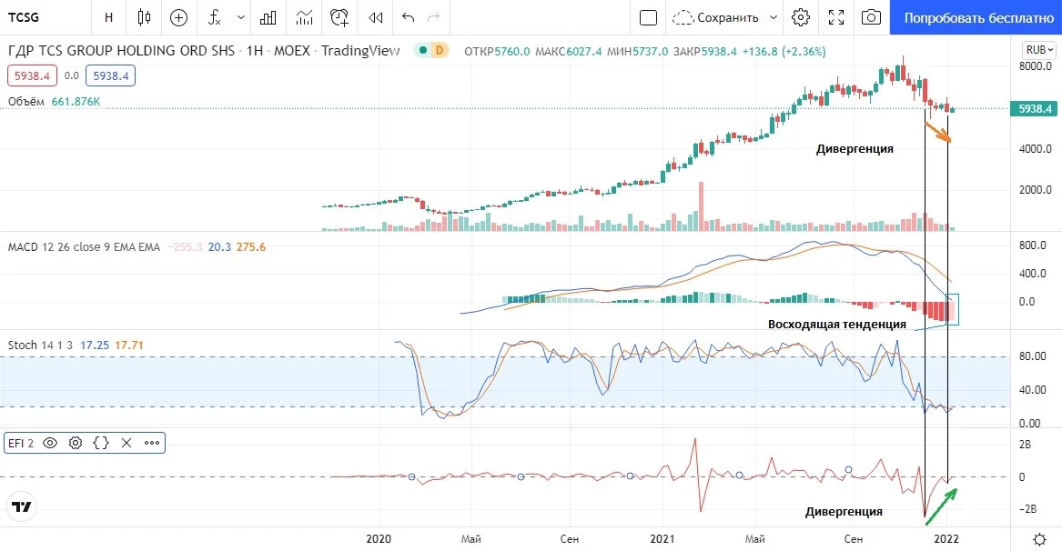Viewport: 1062px width, 551px height.
Task: Create an alert with the clock icon
Action: [x=339, y=17]
